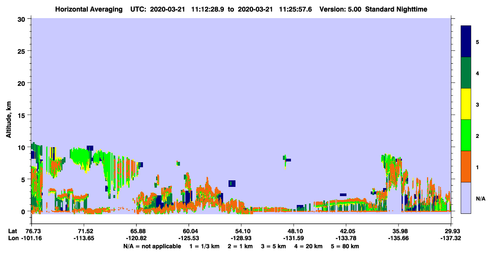This screenshot has height=257, width=501.
Task: Click the colorbar tick label 'N/A'
Action: pyautogui.click(x=481, y=199)
